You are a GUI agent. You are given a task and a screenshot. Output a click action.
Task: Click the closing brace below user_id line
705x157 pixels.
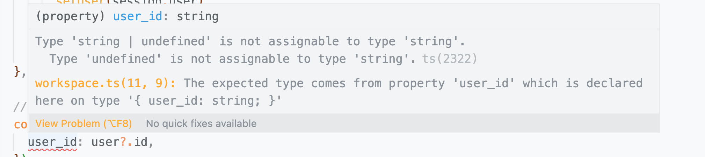tap(20, 155)
